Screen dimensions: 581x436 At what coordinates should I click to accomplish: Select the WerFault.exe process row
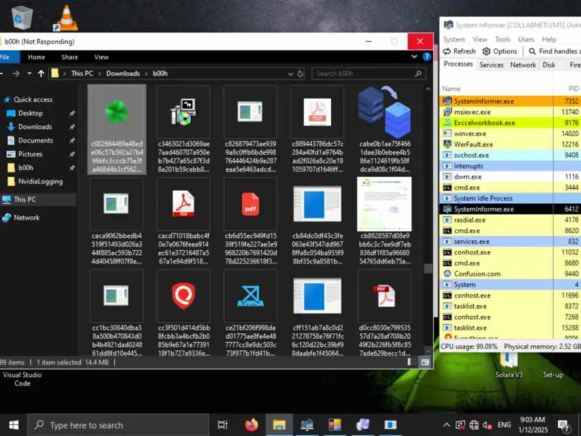[x=511, y=144]
